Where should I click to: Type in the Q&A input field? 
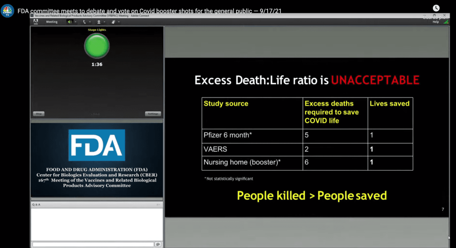(93, 244)
